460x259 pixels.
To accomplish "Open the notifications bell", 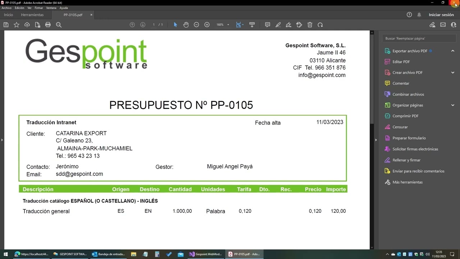I will point(419,15).
